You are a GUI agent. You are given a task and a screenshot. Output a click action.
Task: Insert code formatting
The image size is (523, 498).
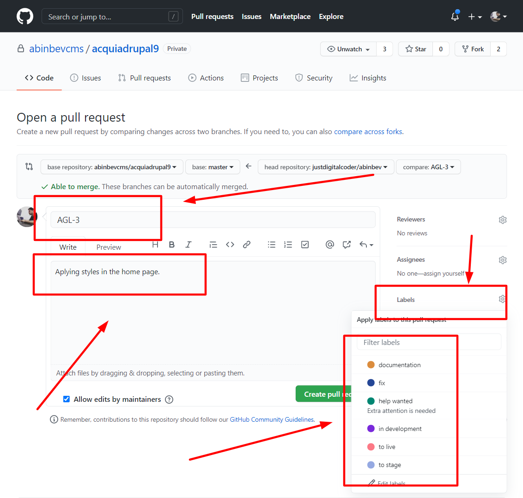230,245
